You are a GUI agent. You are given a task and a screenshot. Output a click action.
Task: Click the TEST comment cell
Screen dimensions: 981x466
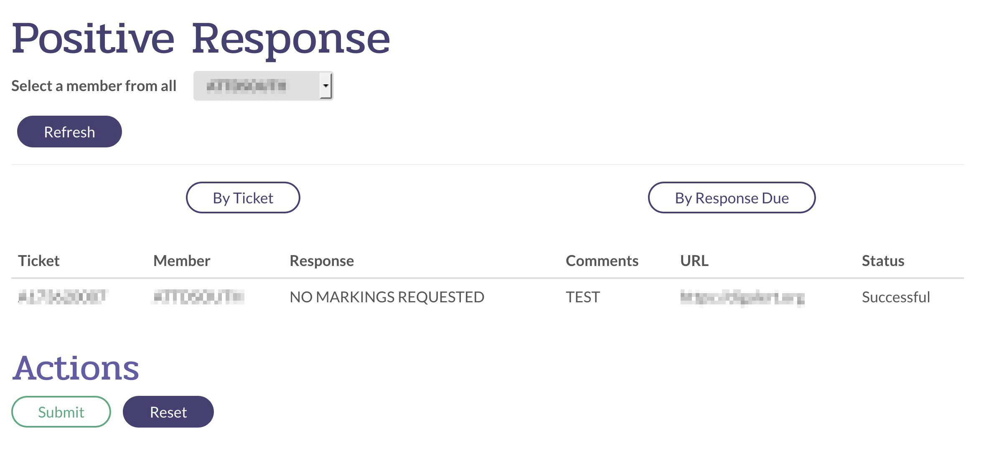(582, 297)
